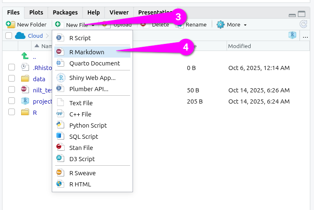Maximize the Files pane
This screenshot has height=210, width=314.
click(302, 14)
